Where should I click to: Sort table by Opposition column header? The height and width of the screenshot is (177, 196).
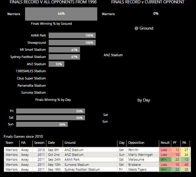point(136,143)
